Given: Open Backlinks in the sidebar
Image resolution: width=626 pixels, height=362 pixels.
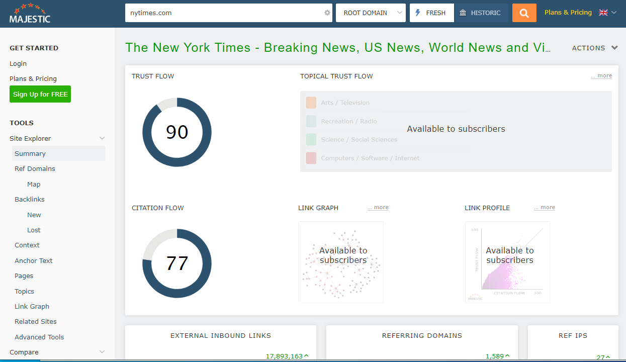Looking at the screenshot, I should click(29, 199).
